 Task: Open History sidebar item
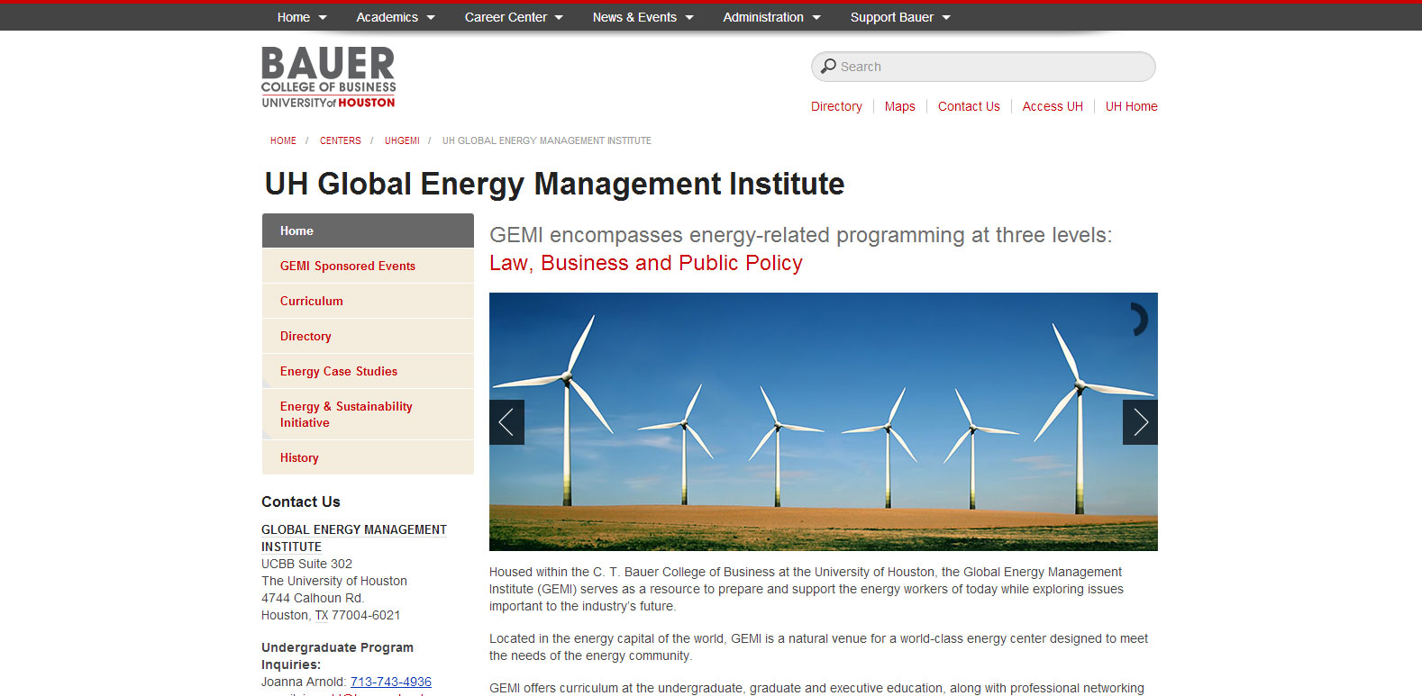368,457
